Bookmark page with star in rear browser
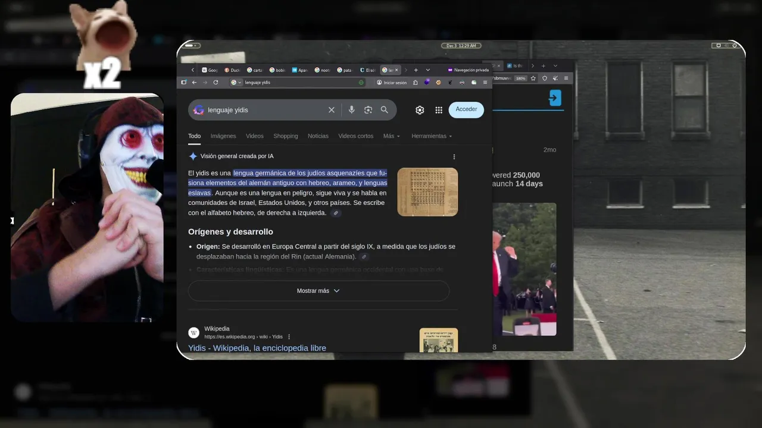The height and width of the screenshot is (428, 762). [x=533, y=78]
